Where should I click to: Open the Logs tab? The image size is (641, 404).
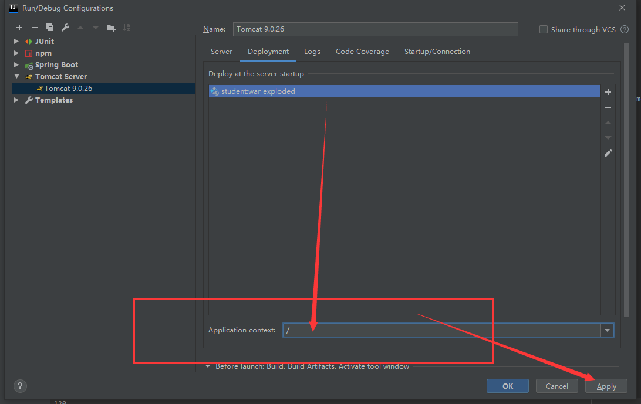pyautogui.click(x=312, y=52)
